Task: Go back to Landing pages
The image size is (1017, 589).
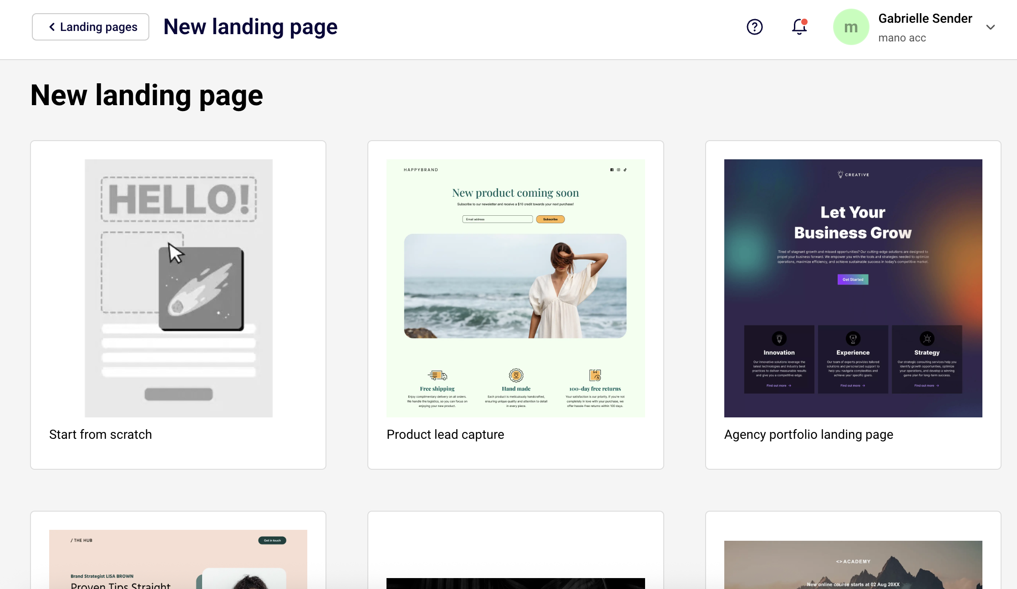Action: point(91,27)
